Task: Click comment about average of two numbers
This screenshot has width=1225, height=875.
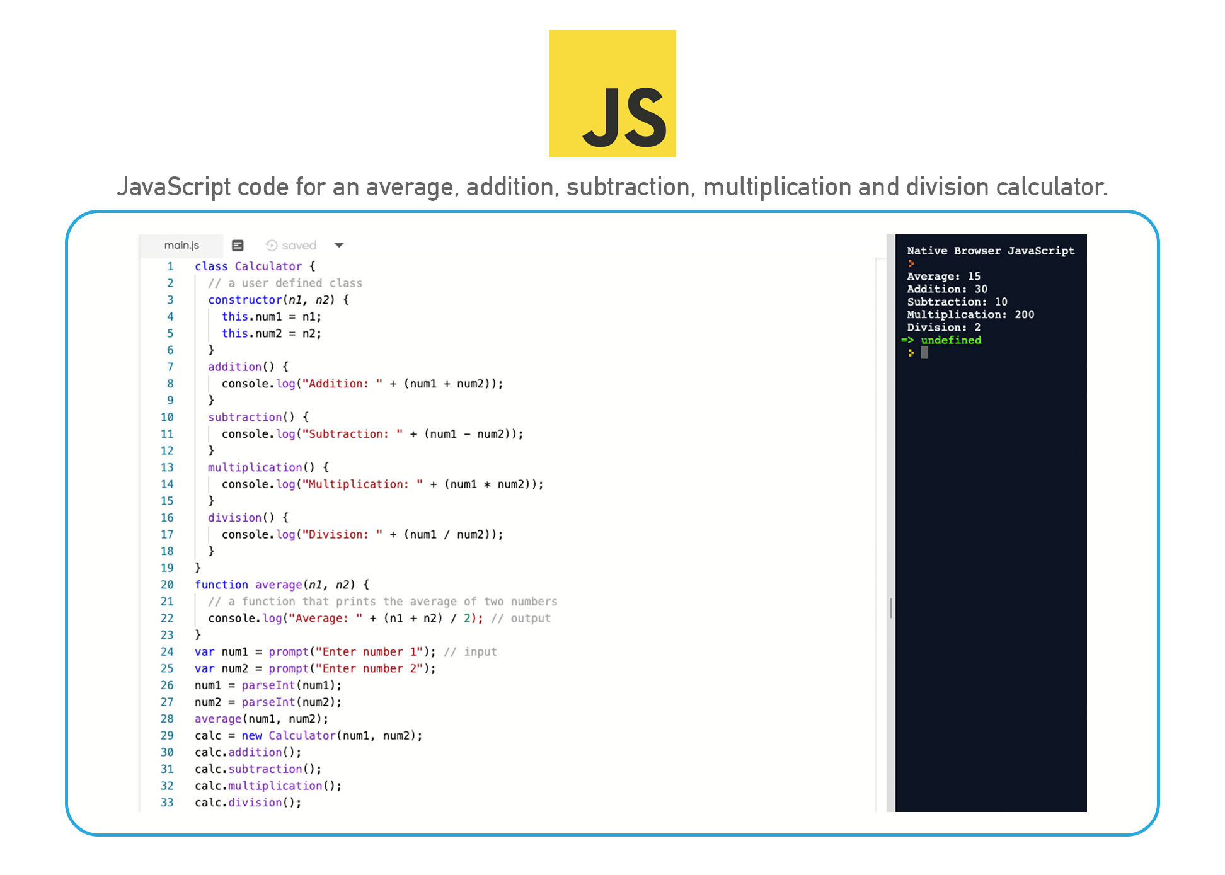Action: [382, 602]
